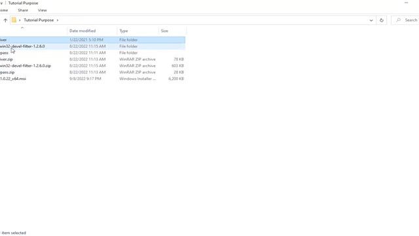Sort by Type column header

(124, 31)
